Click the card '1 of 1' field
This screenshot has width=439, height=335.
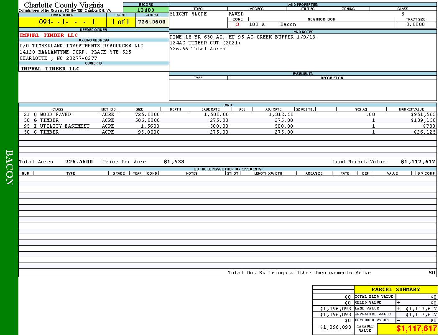click(x=120, y=22)
